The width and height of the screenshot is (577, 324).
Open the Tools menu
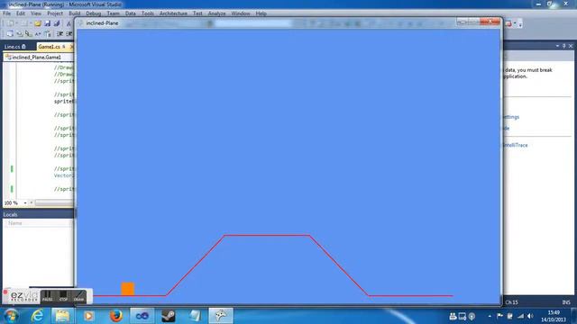[x=148, y=13]
